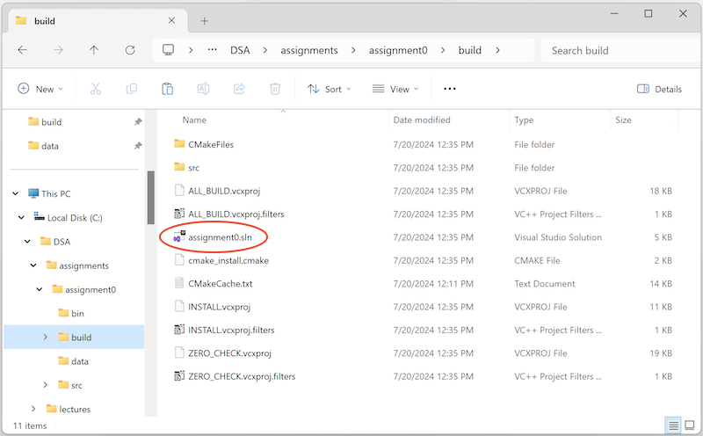Open the See more ellipsis menu

[x=450, y=89]
